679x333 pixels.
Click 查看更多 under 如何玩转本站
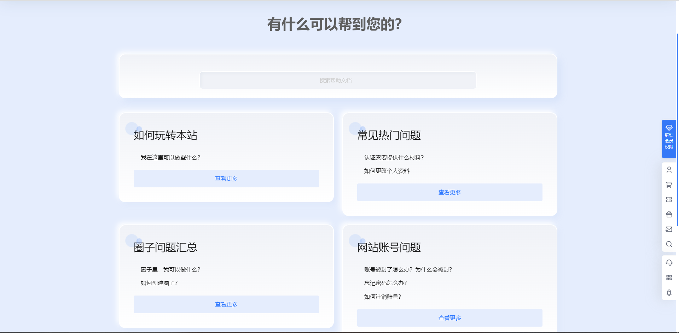226,179
